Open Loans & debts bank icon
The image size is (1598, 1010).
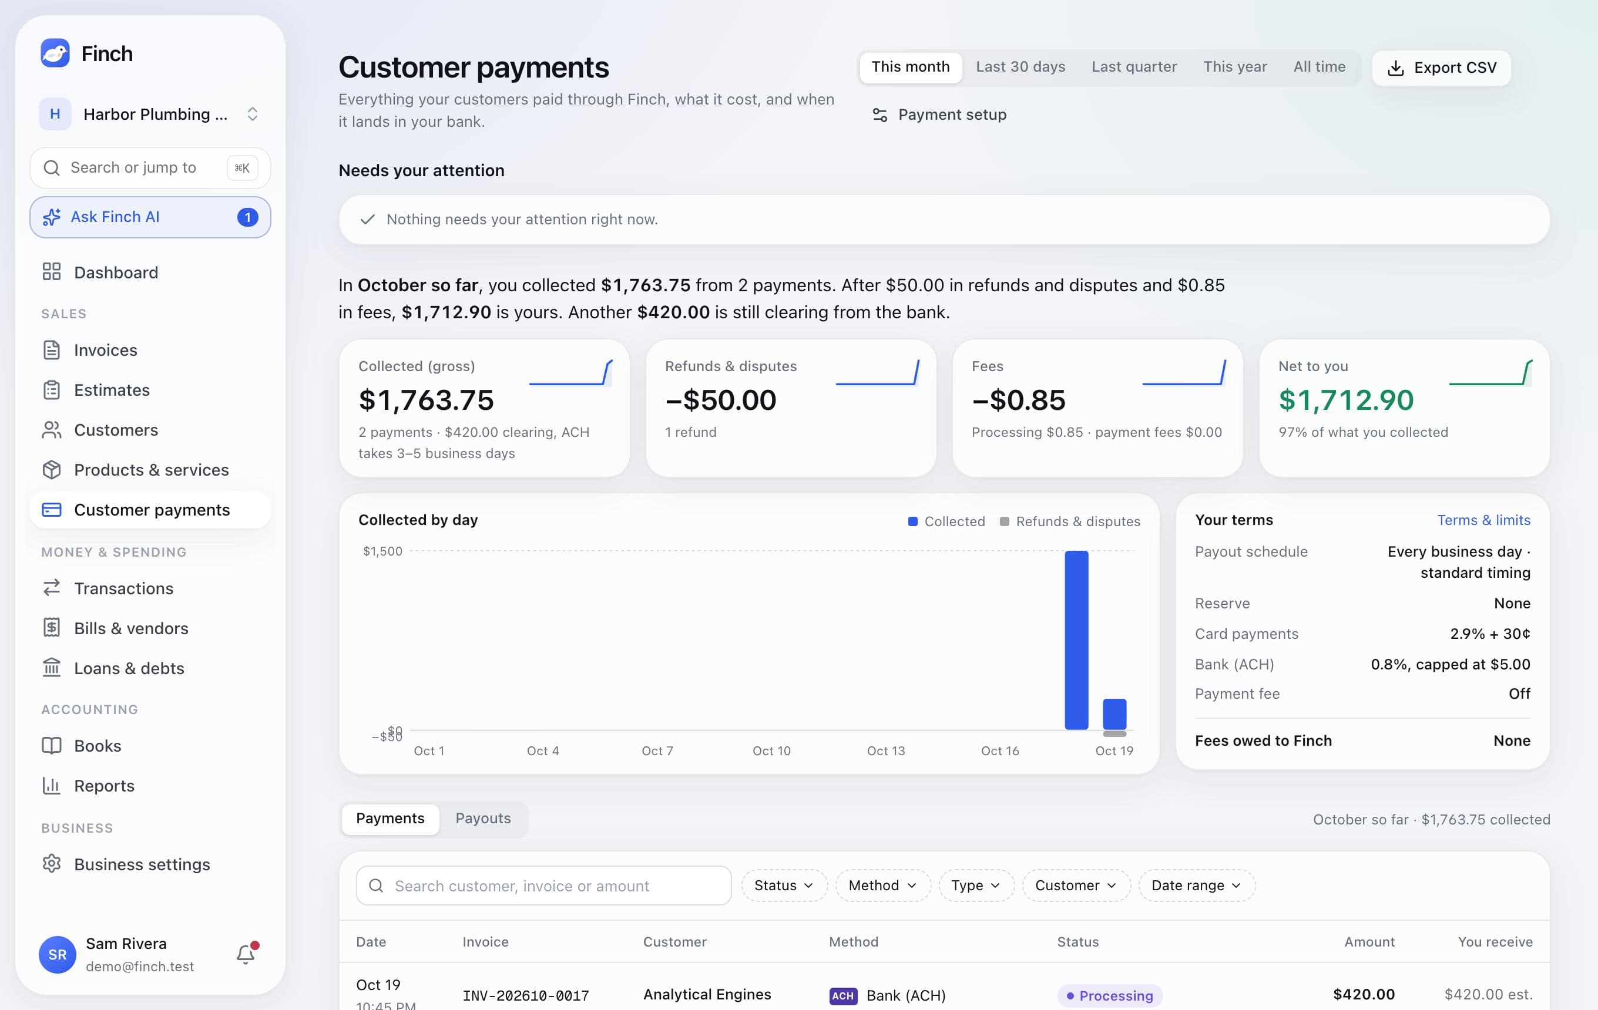[52, 667]
